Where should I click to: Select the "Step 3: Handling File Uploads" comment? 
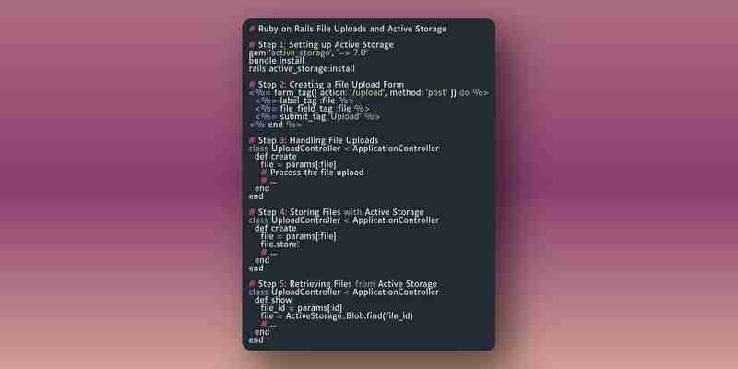pos(314,141)
